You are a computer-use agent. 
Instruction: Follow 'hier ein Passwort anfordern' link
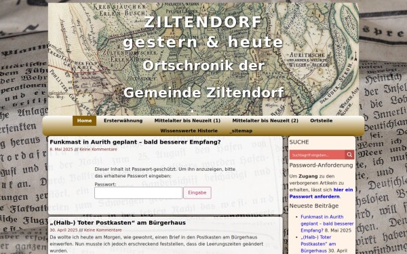pyautogui.click(x=322, y=193)
